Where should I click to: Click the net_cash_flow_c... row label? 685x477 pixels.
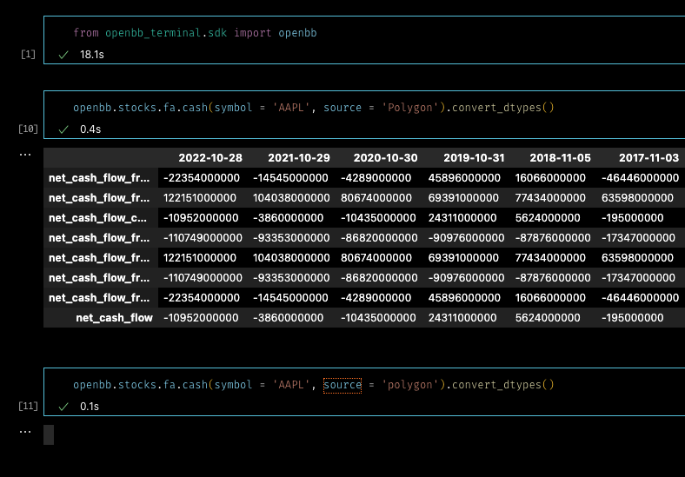point(98,218)
